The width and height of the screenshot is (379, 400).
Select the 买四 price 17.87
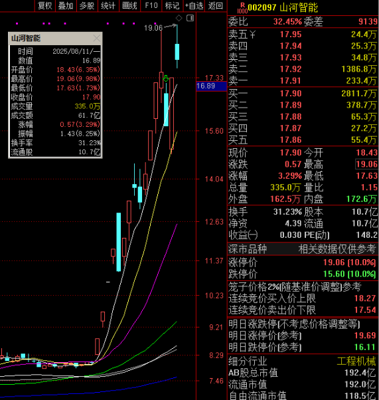click(x=291, y=128)
